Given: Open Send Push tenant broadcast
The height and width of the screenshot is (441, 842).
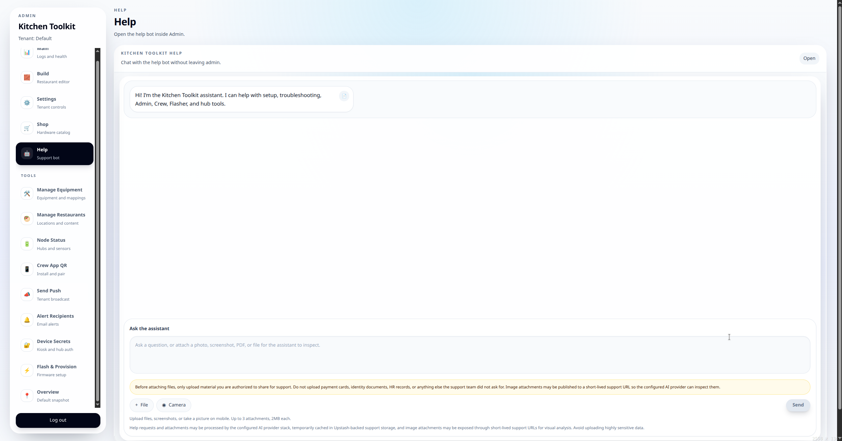Looking at the screenshot, I should [x=55, y=295].
